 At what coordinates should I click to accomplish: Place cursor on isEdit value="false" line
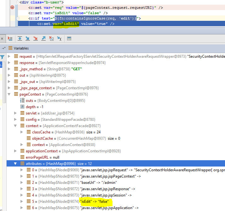[x=68, y=13]
